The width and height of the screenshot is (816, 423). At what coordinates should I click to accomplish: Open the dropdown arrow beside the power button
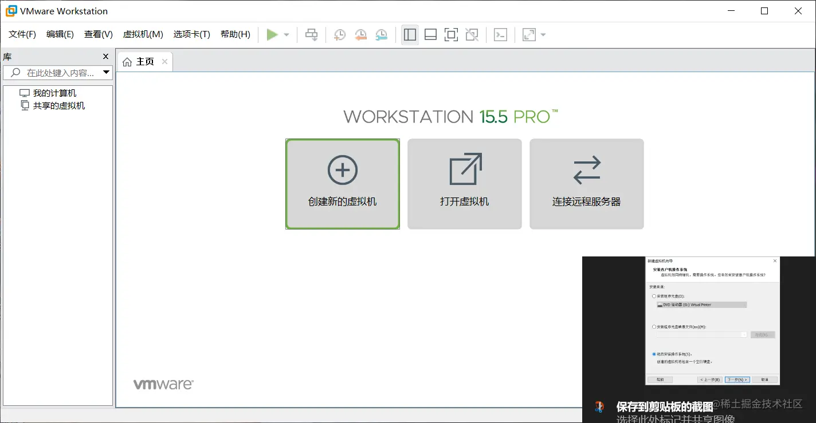point(287,35)
